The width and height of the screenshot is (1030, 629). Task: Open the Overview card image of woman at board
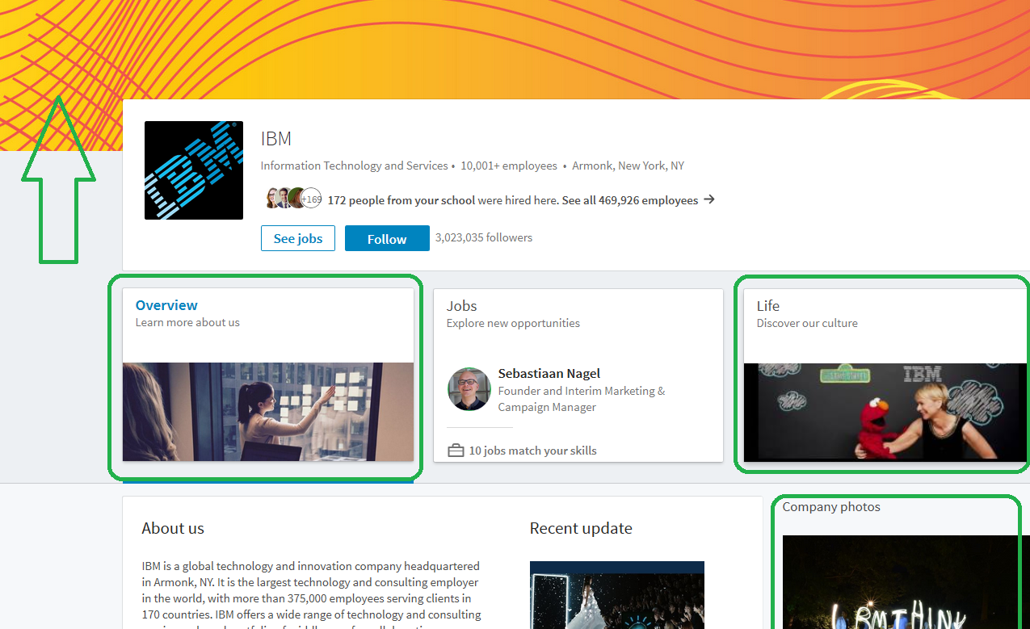(x=268, y=412)
